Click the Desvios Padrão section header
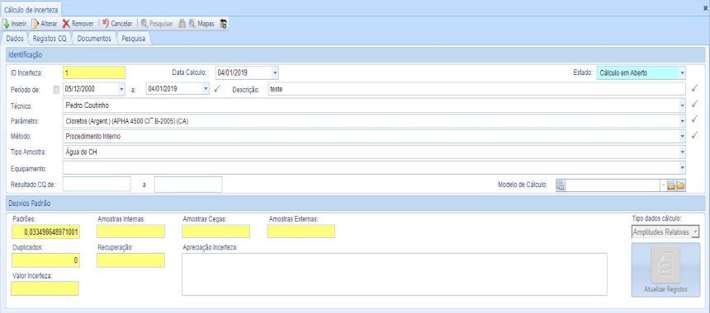The width and height of the screenshot is (710, 313). click(355, 203)
